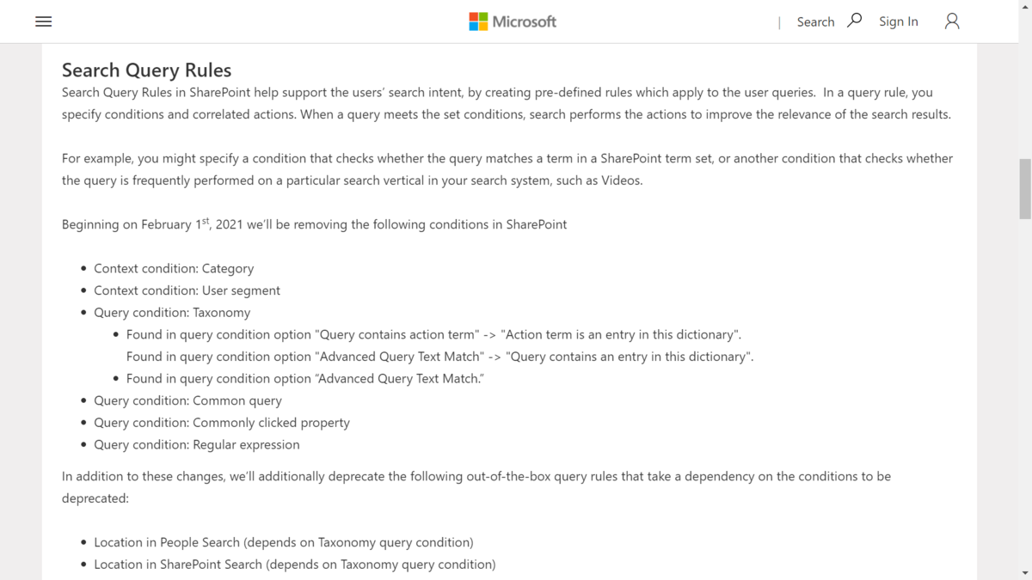Click 'Query condition: Commonly clicked property' bullet
The image size is (1032, 580).
pyautogui.click(x=222, y=423)
